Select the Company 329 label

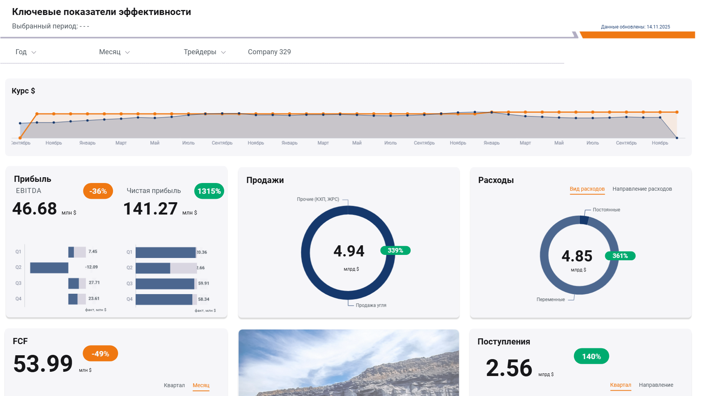(x=269, y=52)
